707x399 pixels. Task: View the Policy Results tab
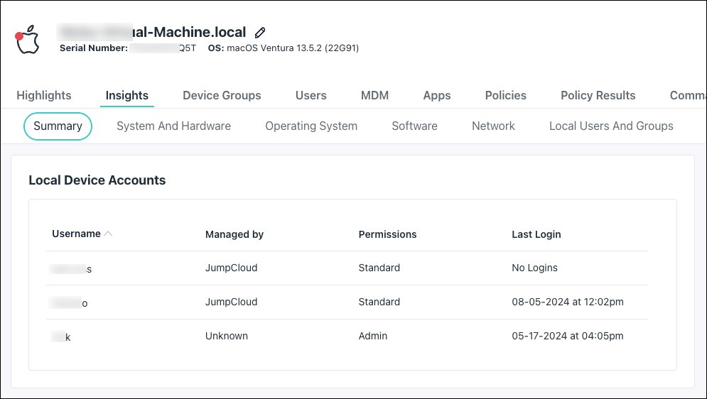click(x=598, y=95)
